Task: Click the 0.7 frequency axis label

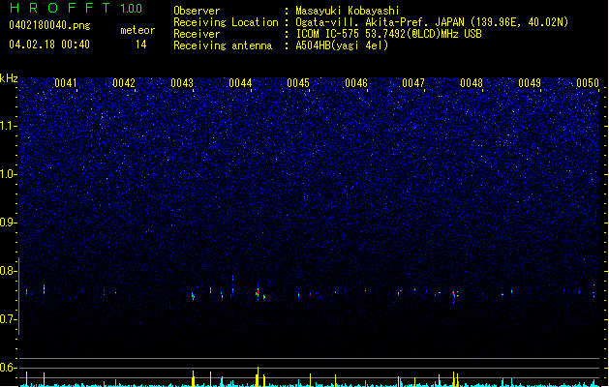Action: 8,319
